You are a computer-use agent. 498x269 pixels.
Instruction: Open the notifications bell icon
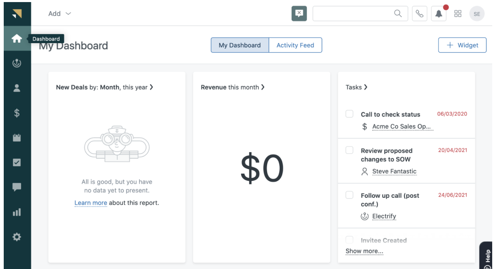[x=439, y=13]
